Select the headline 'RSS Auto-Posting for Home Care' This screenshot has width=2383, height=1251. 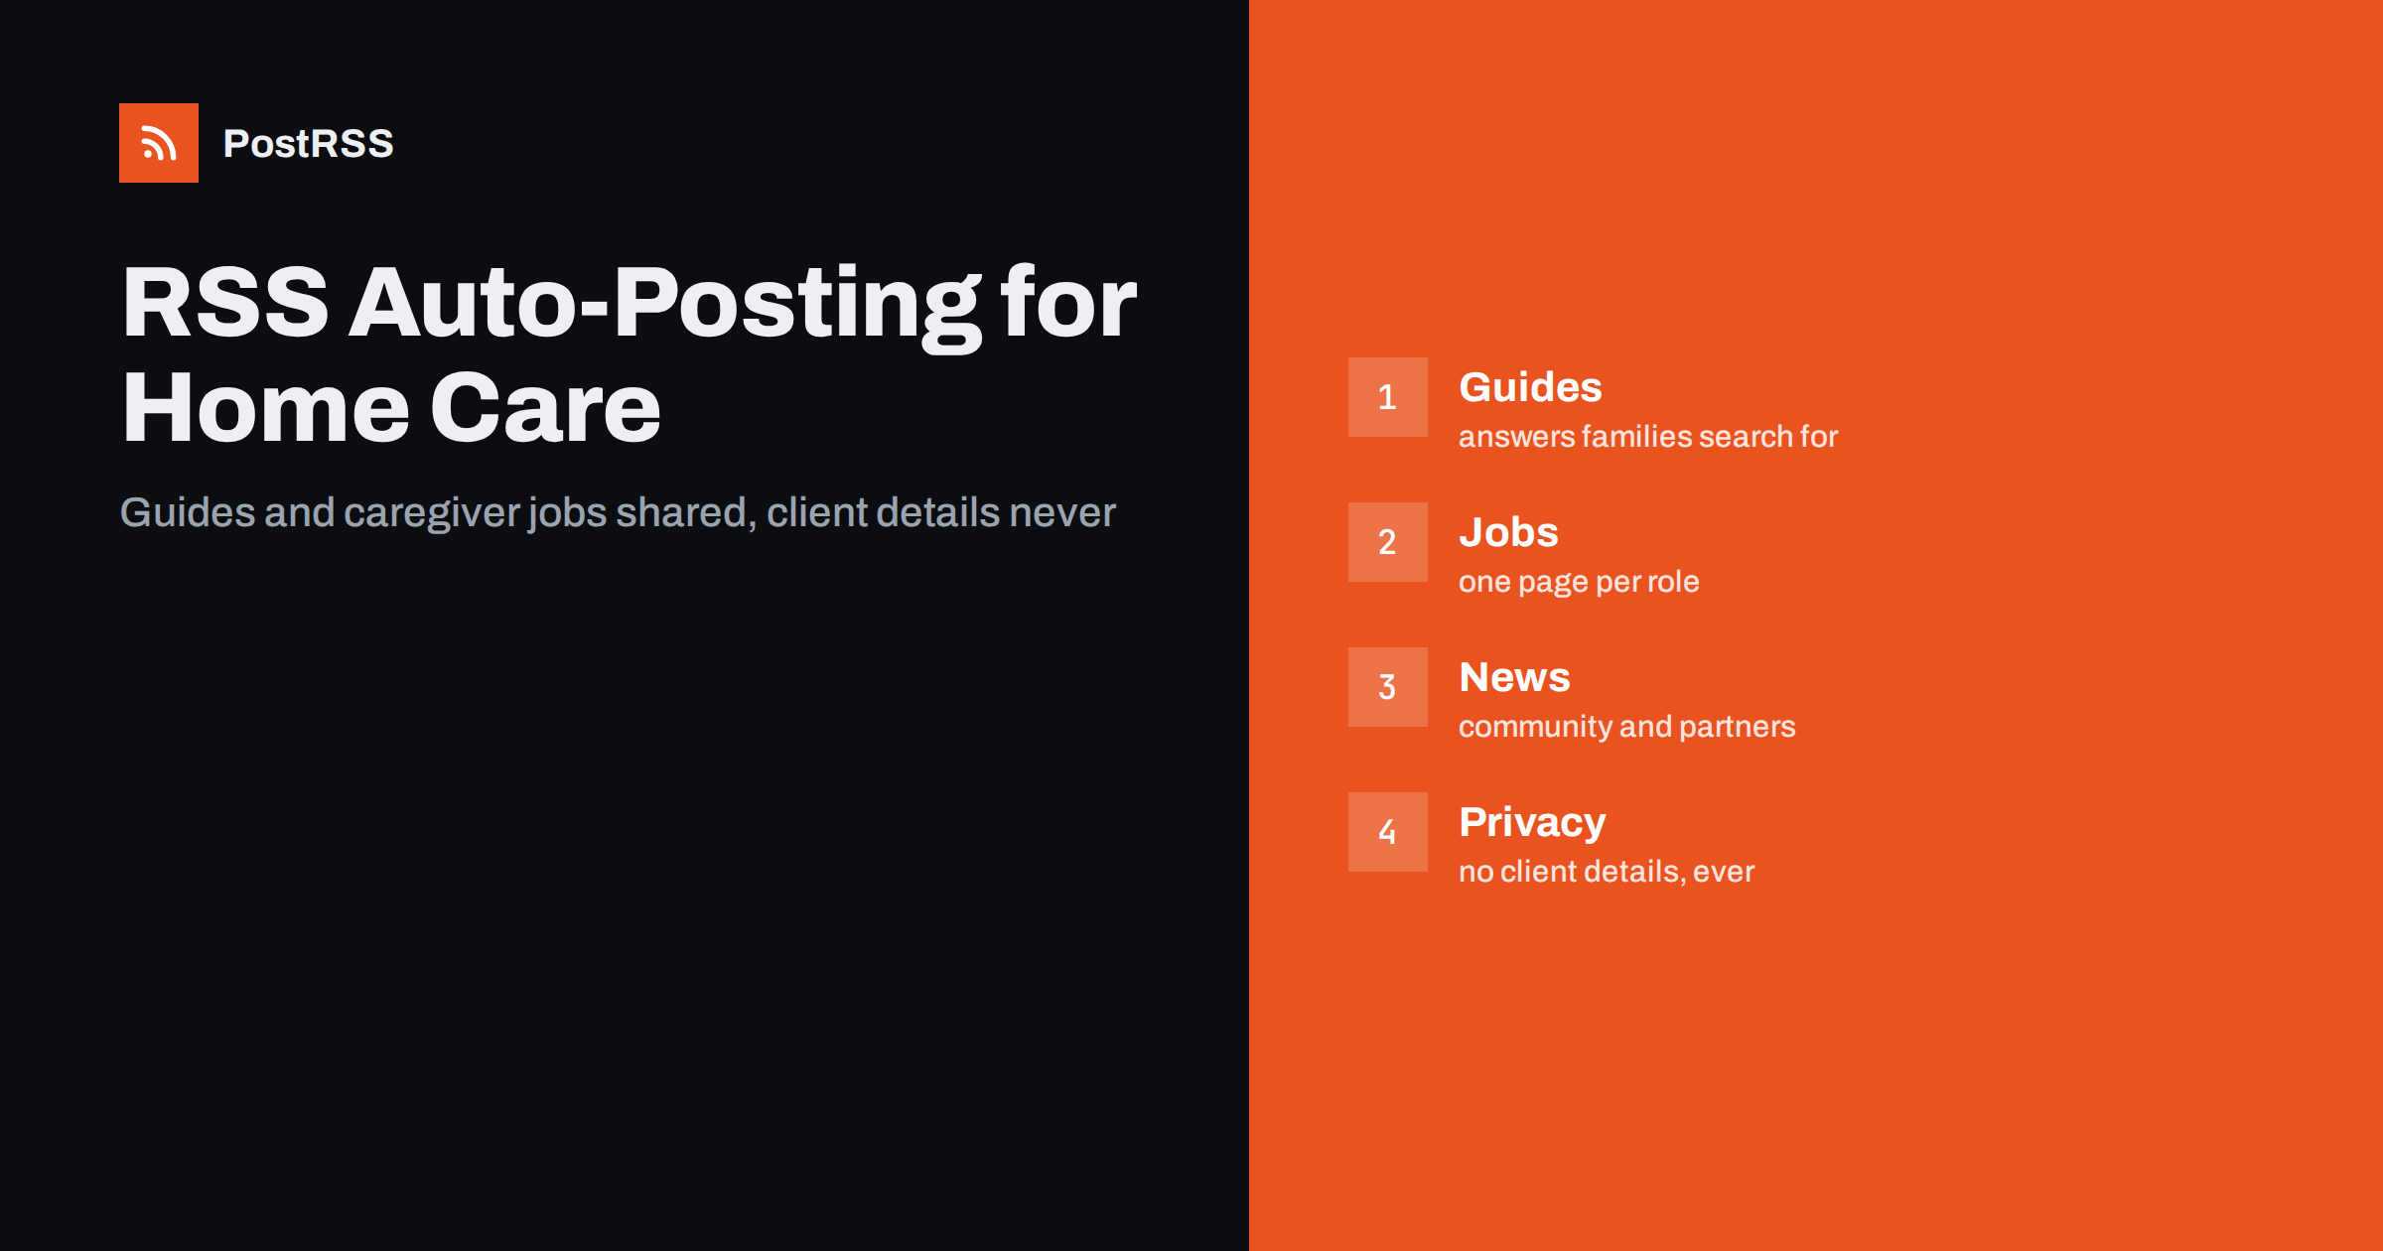(629, 354)
